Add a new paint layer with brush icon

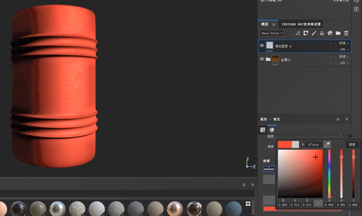(314, 33)
